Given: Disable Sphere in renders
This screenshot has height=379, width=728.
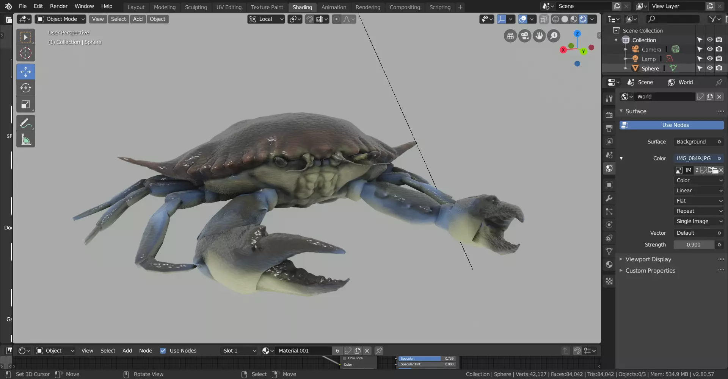Looking at the screenshot, I should [719, 68].
